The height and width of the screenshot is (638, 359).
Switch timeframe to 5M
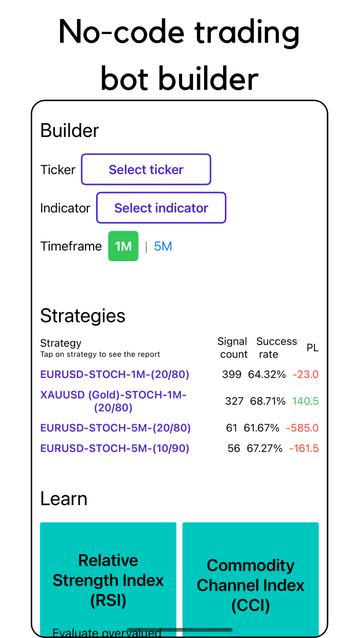162,246
